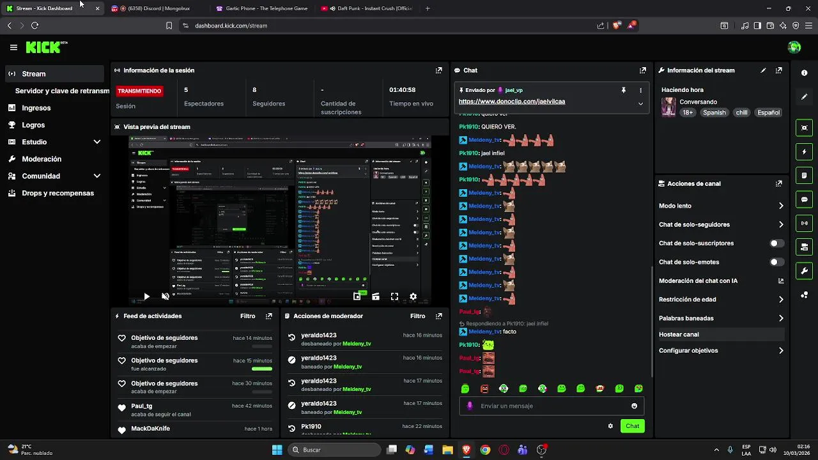
Task: Click Hostear canal action
Action: click(720, 334)
